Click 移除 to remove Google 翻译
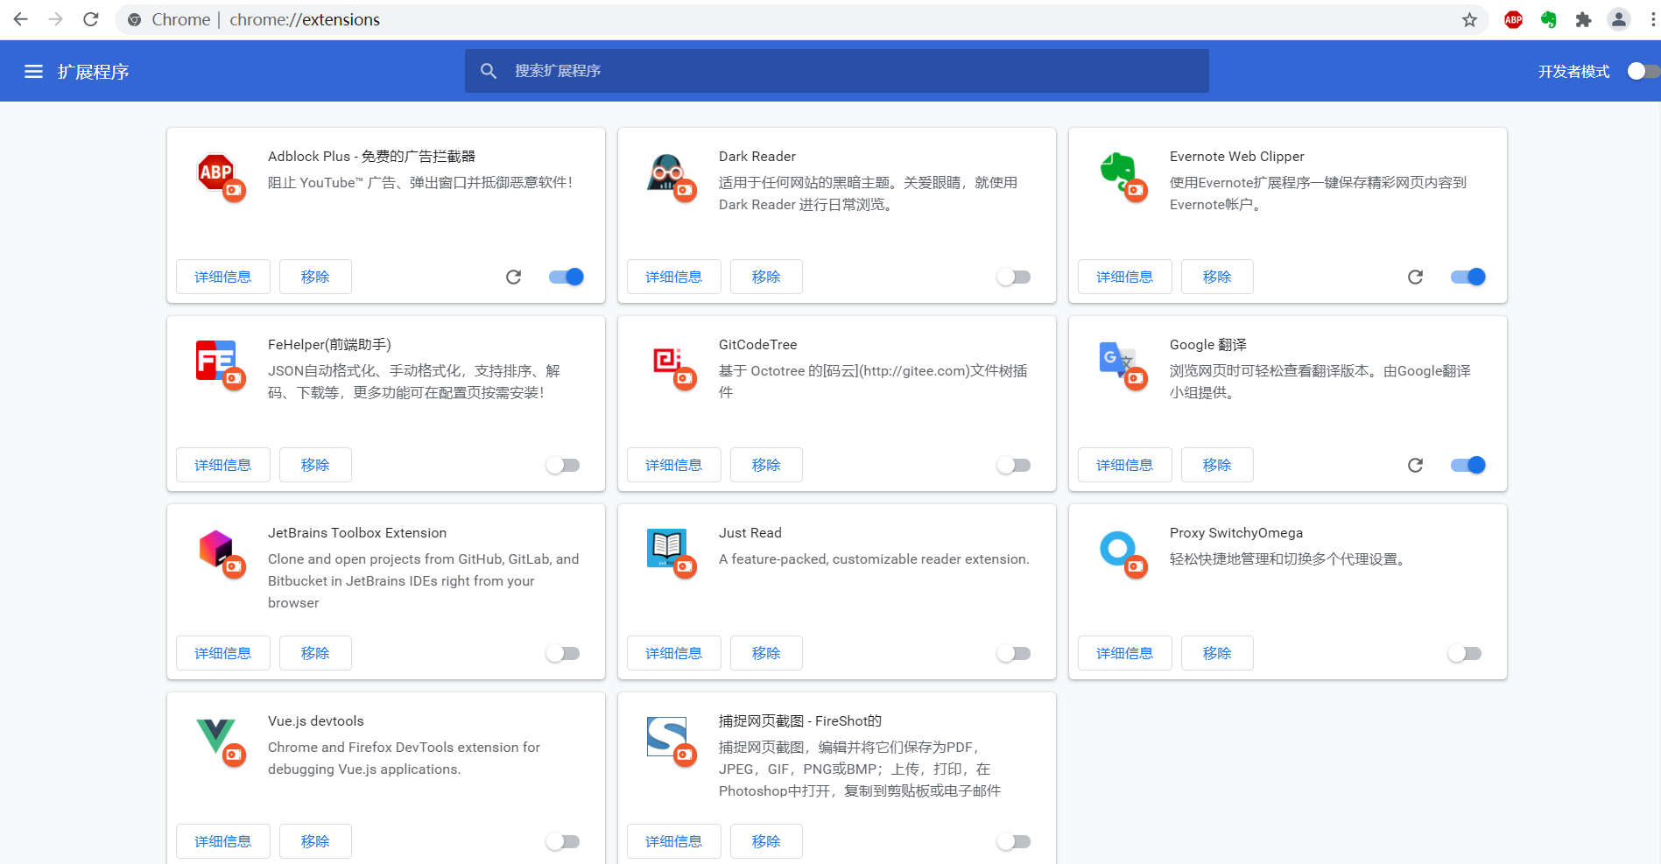Image resolution: width=1661 pixels, height=864 pixels. click(x=1217, y=465)
